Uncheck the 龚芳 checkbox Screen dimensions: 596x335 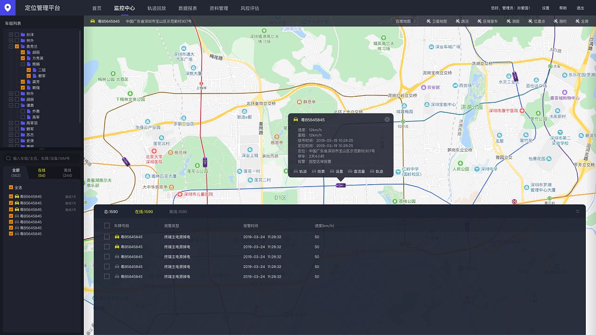23,82
